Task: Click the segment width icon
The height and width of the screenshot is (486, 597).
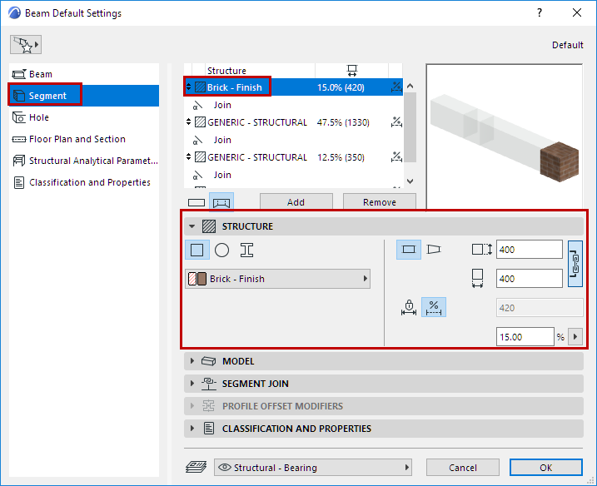Action: (477, 279)
